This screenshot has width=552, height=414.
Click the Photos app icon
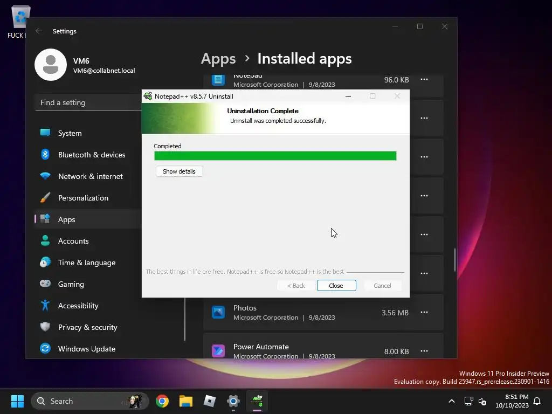pyautogui.click(x=218, y=312)
